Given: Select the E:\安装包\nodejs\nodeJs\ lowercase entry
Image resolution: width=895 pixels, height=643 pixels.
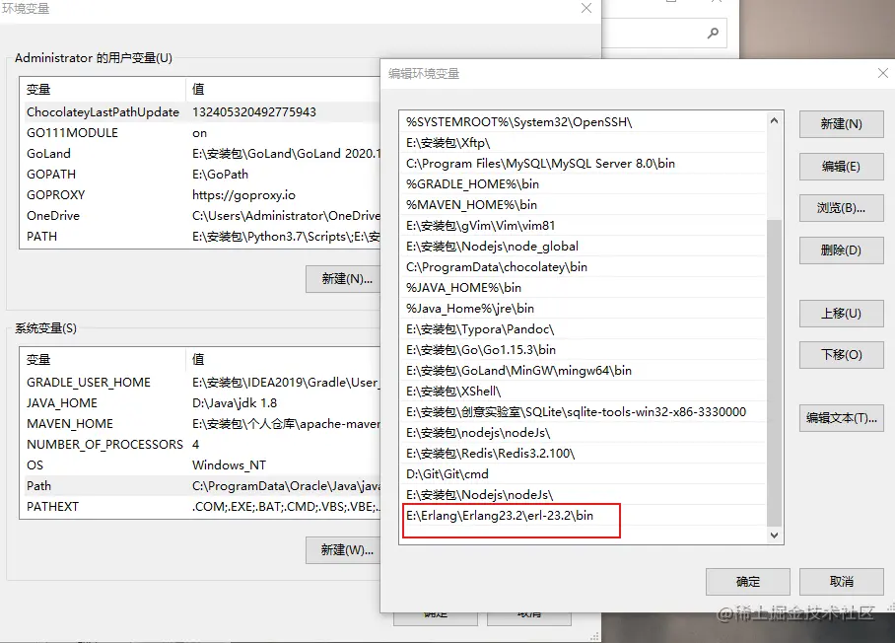Looking at the screenshot, I should pyautogui.click(x=583, y=432).
